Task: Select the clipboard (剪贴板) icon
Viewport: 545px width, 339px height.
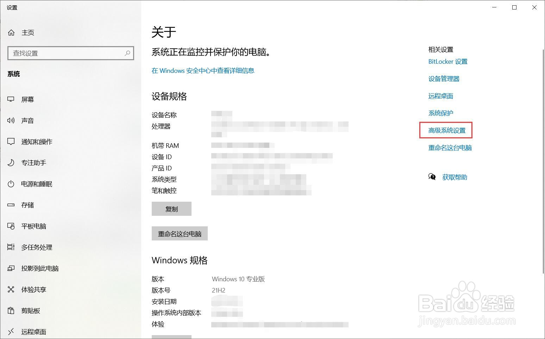Action: point(11,310)
